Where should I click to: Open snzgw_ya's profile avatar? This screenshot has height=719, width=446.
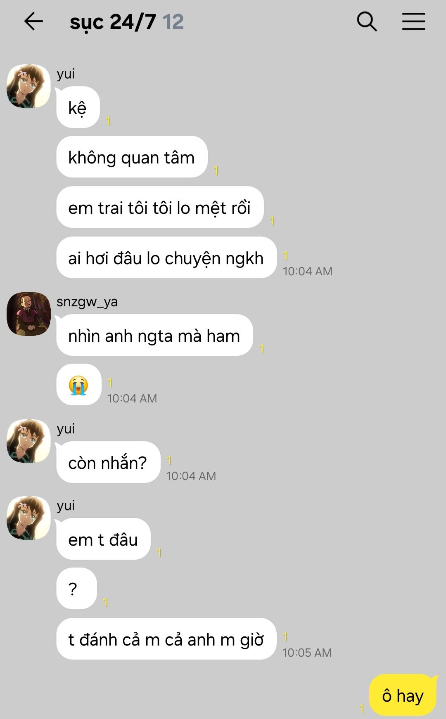click(x=28, y=314)
